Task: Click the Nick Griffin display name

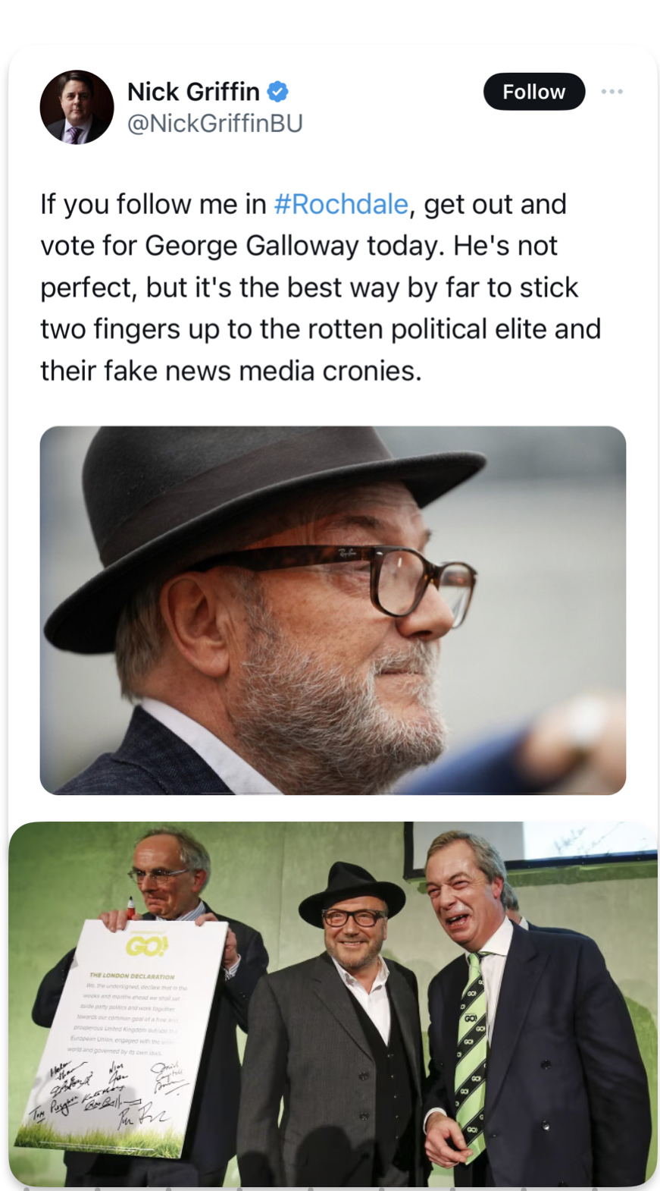Action: [193, 92]
